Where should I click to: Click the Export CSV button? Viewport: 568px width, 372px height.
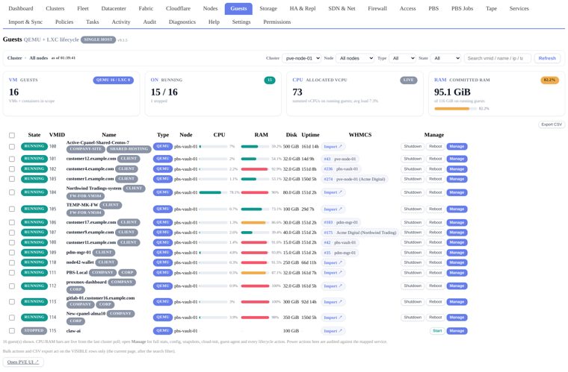[x=552, y=124]
